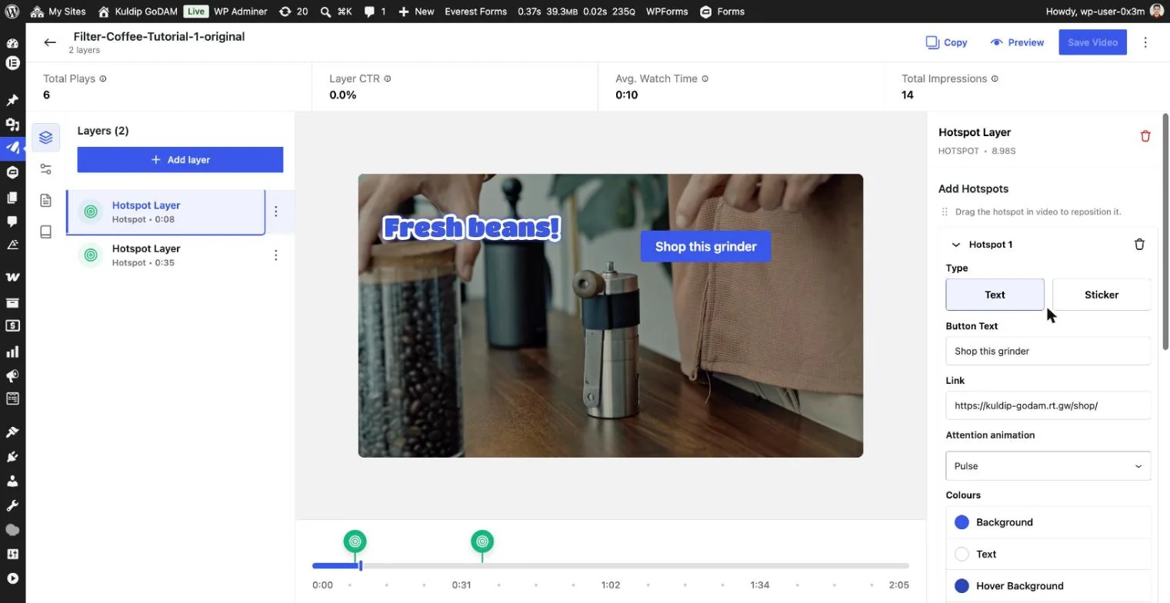Image resolution: width=1170 pixels, height=603 pixels.
Task: Open the player settings sliders icon
Action: coord(45,169)
